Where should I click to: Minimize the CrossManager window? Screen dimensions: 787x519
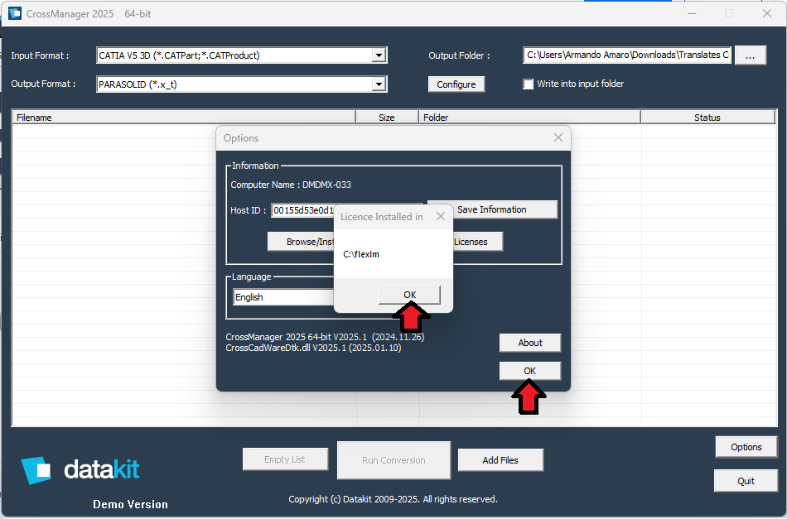click(692, 13)
